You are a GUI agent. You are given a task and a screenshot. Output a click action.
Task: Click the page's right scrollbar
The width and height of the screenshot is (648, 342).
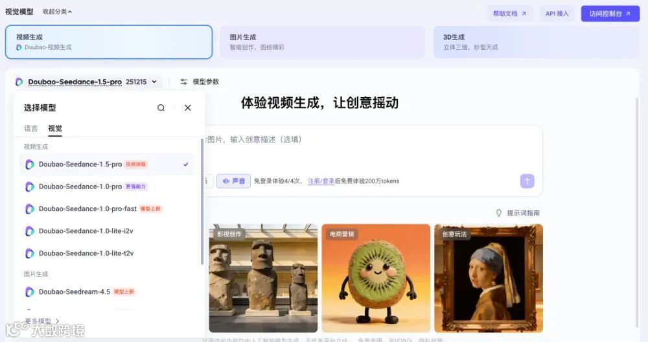[637, 212]
